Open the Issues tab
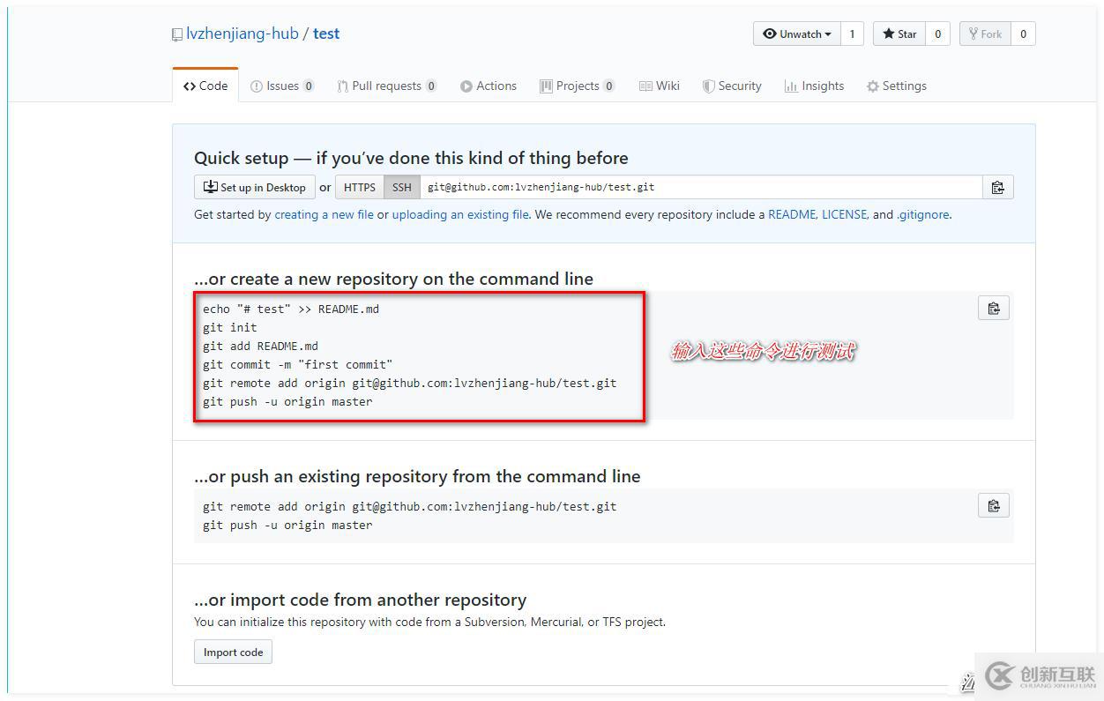This screenshot has height=701, width=1104. point(282,86)
